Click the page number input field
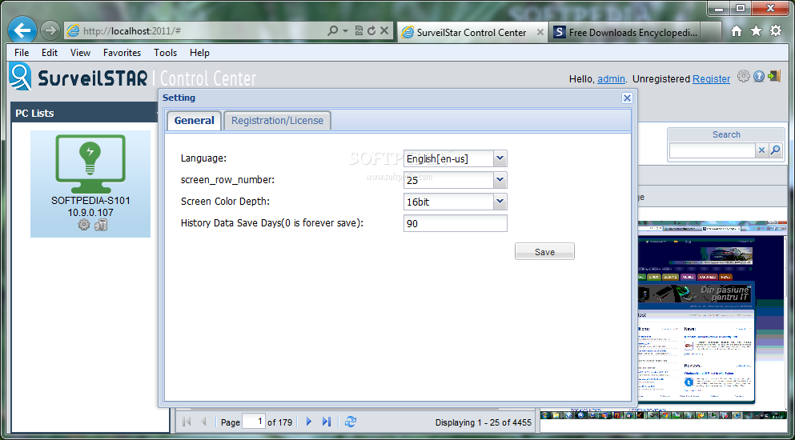 pos(254,422)
